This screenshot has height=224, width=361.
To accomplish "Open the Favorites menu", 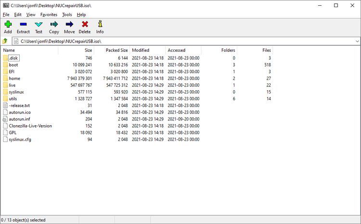I will click(x=49, y=15).
